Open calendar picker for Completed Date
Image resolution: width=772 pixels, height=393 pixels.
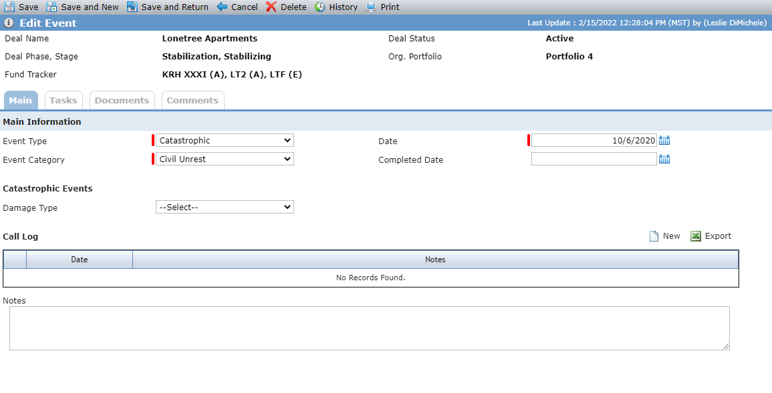pyautogui.click(x=664, y=159)
